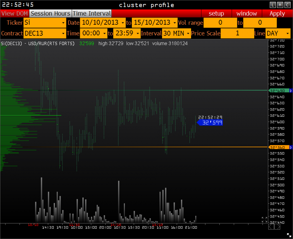
Task: Click the chart fit-to-screen arrows icon
Action: point(264,219)
